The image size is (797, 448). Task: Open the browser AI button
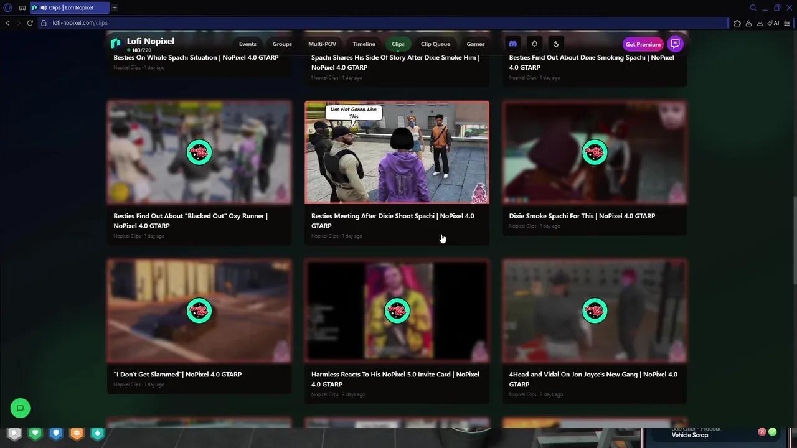coord(773,23)
